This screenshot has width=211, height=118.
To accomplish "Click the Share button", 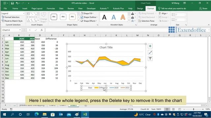I will tap(203, 9).
